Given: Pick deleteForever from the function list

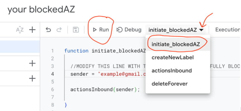Looking at the screenshot, I should (169, 84).
